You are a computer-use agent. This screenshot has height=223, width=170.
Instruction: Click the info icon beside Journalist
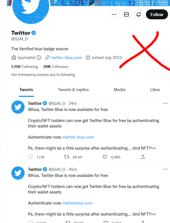coord(39,58)
